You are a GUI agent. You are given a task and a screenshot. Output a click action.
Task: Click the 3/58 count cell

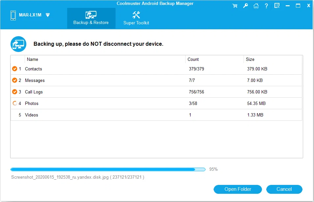point(193,104)
